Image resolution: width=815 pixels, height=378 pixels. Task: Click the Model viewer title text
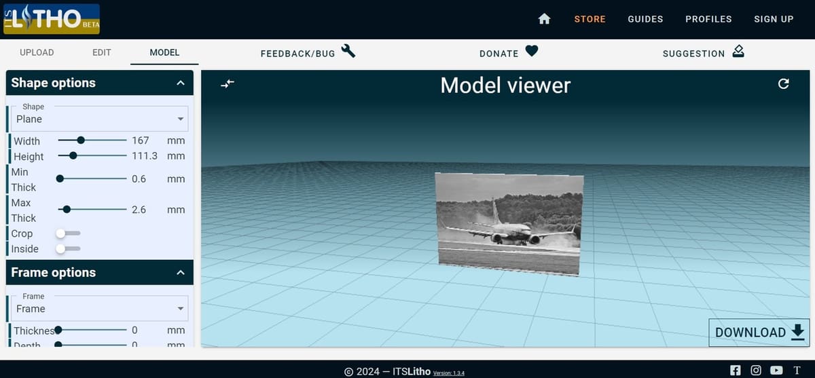505,85
